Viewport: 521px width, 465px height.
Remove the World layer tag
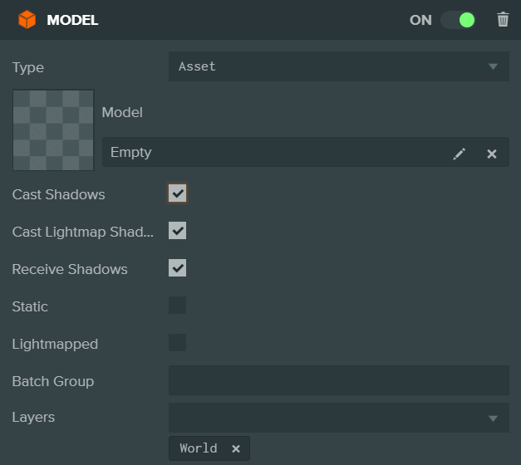(x=236, y=448)
